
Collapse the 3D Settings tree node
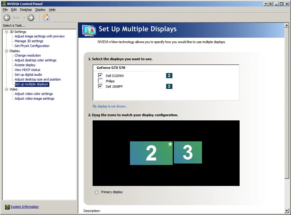(7, 32)
